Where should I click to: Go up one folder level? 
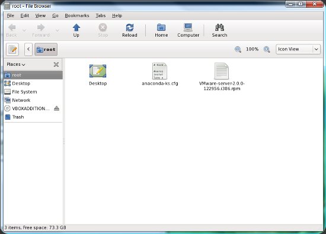tap(76, 30)
